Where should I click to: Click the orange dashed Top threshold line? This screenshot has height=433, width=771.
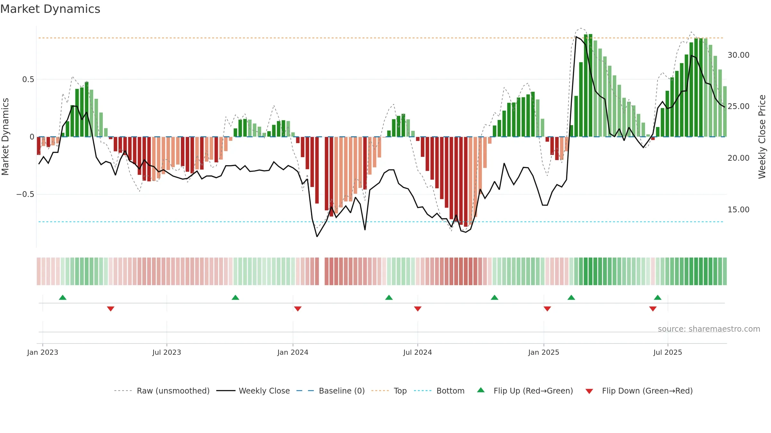pos(381,38)
